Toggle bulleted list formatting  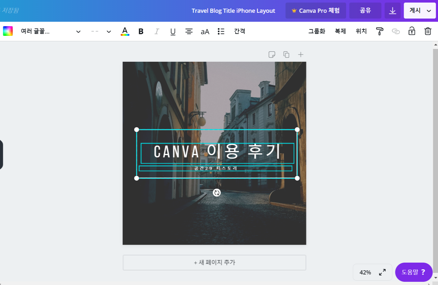click(x=221, y=31)
